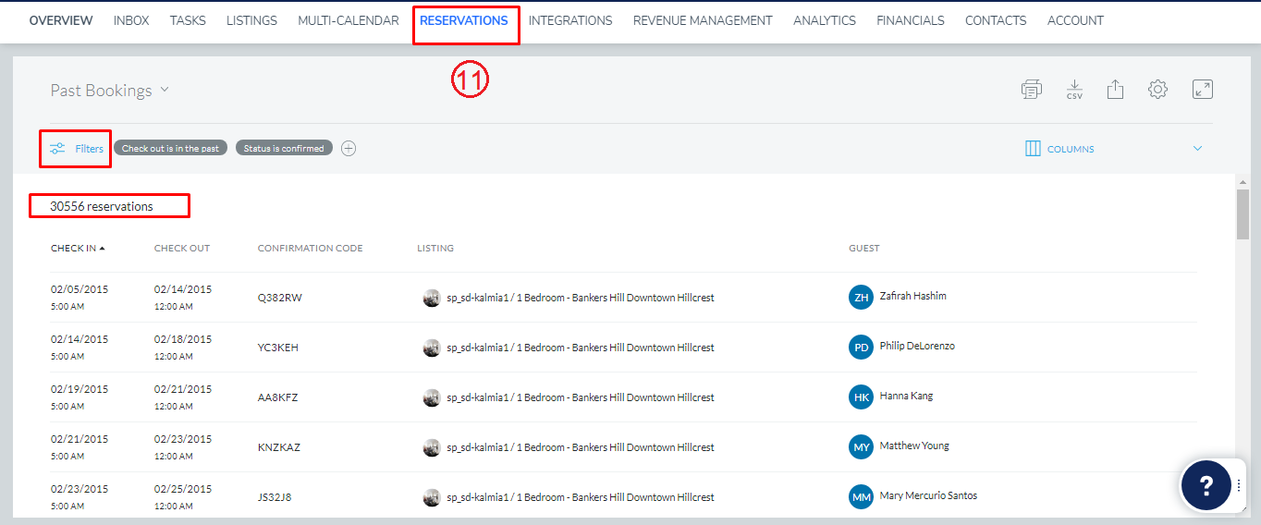Screen dimensions: 1261x525
Task: Click the Listing column header
Action: [x=435, y=249]
